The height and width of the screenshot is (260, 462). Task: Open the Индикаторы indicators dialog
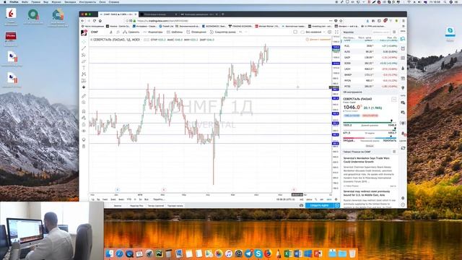(153, 32)
